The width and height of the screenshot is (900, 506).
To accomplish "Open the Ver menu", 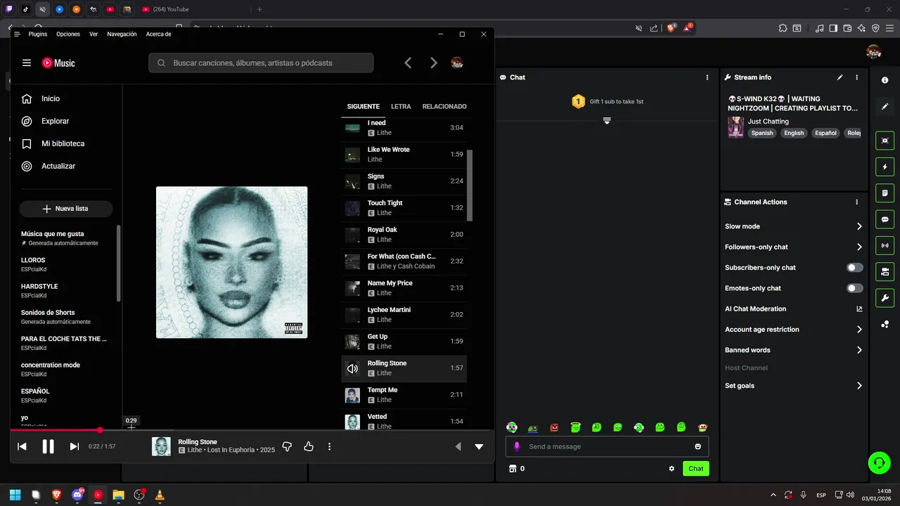I will 94,34.
